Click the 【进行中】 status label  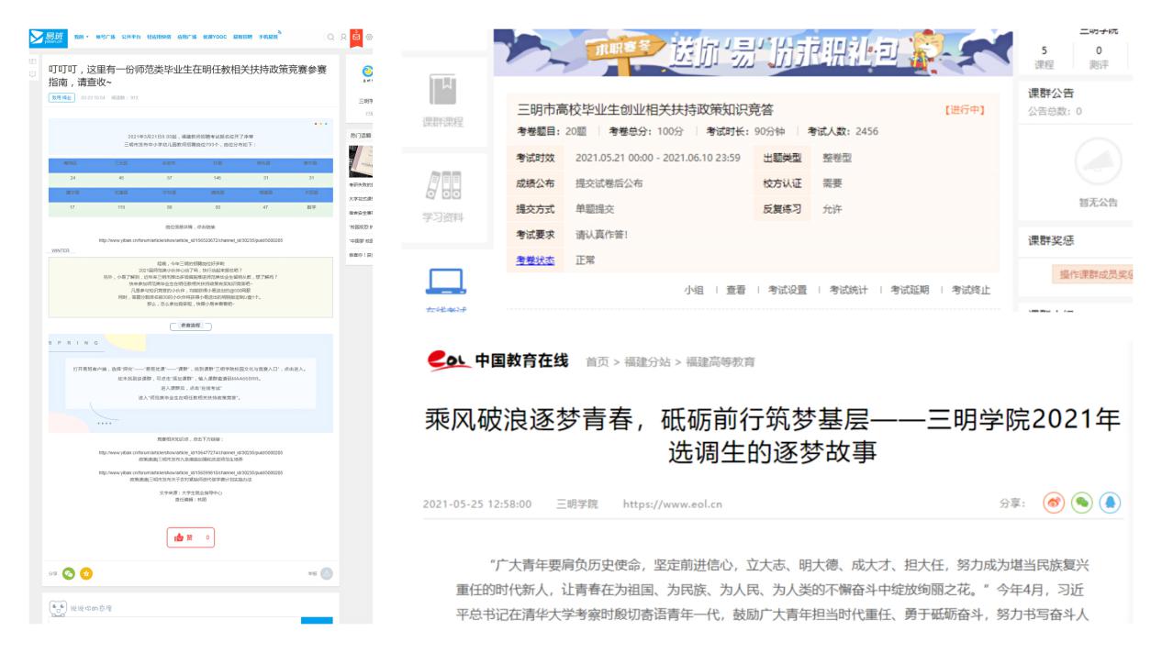(x=964, y=110)
